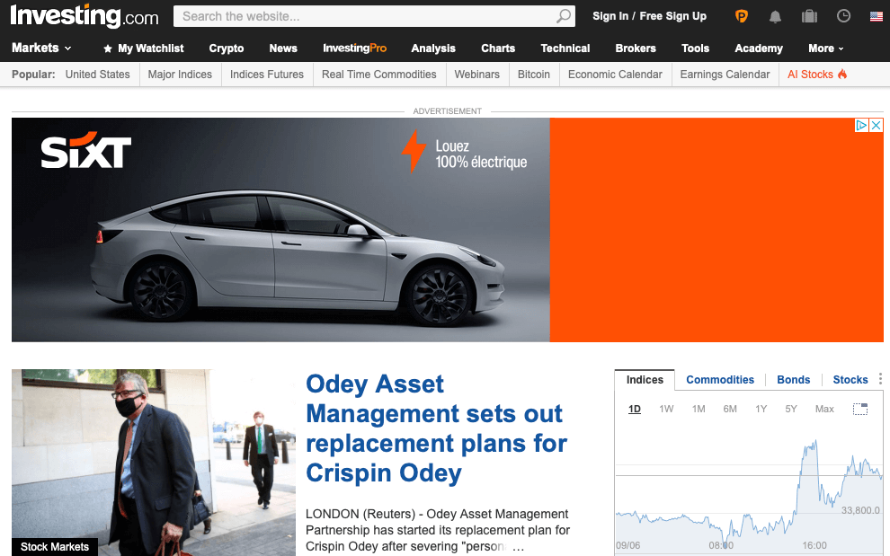Expand the Markets dropdown menu

pos(40,48)
